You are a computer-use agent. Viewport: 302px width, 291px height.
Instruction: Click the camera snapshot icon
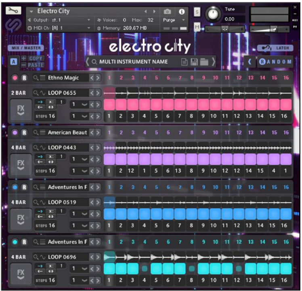[167, 12]
